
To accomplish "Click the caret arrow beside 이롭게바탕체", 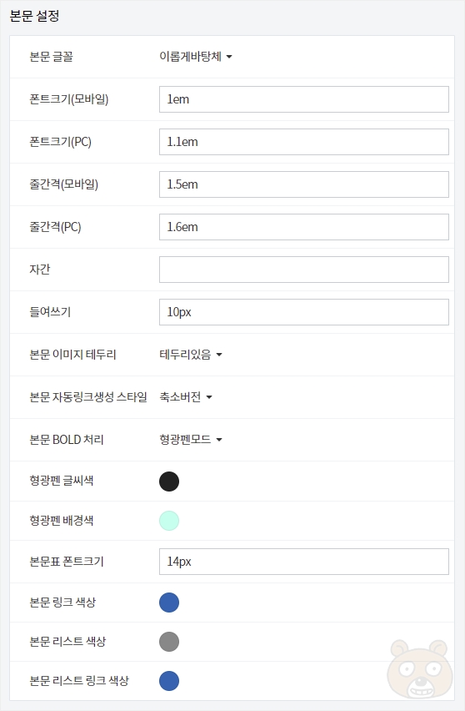I will 228,57.
